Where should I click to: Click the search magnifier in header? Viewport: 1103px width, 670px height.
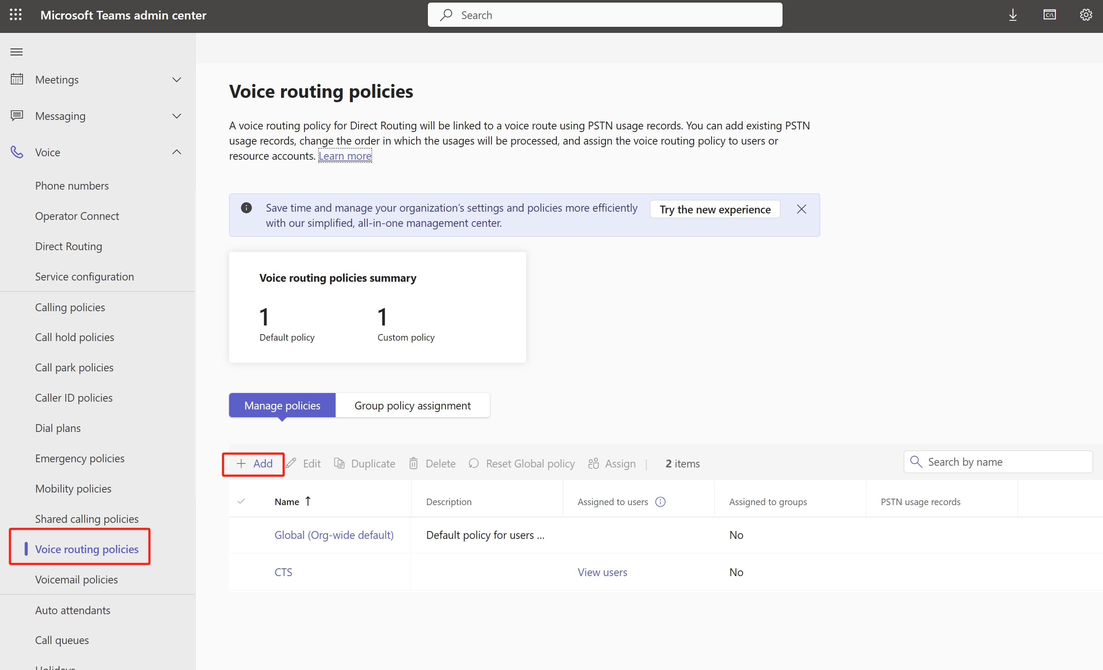[446, 15]
